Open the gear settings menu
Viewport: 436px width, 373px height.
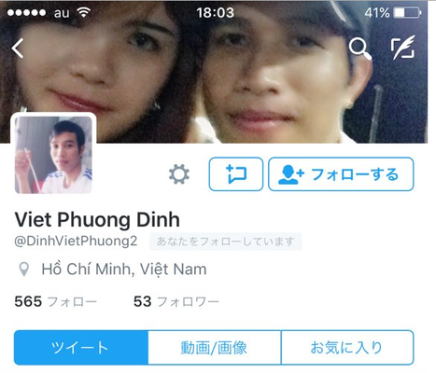pos(179,174)
